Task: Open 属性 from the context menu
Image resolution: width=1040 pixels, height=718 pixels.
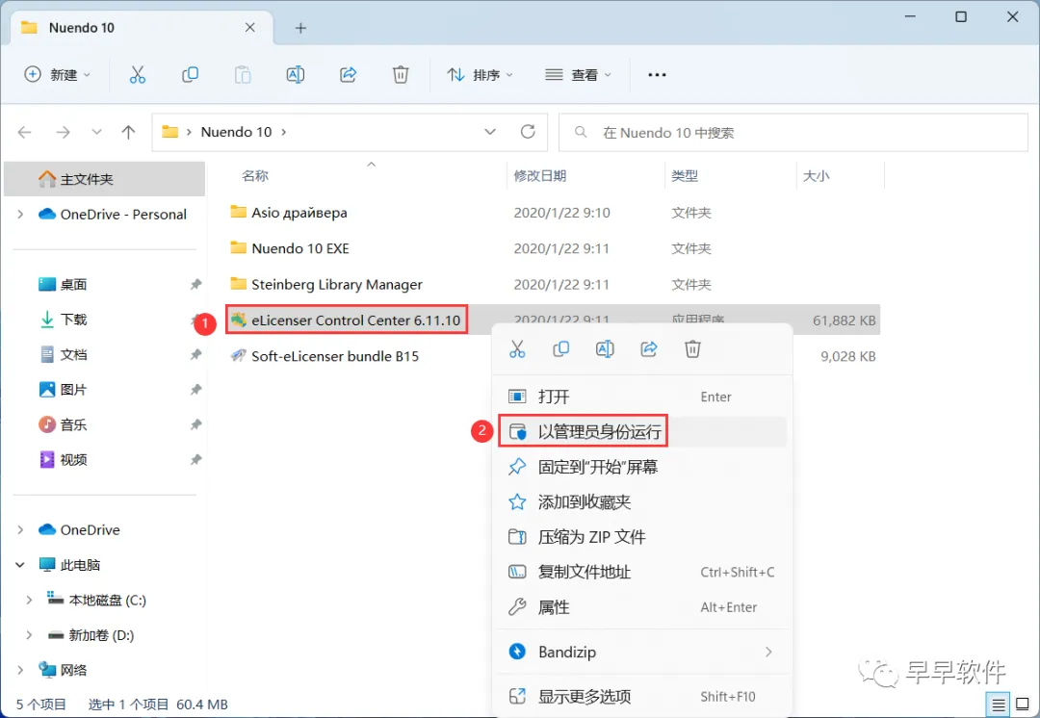Action: [642, 607]
